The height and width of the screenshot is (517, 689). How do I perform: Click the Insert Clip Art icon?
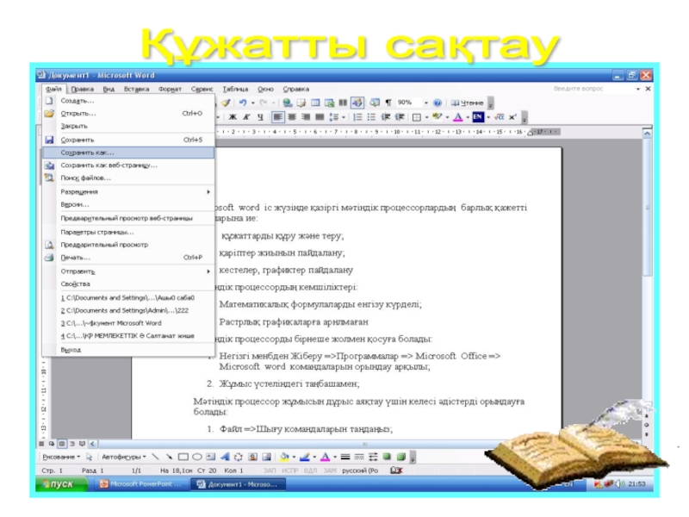(x=252, y=457)
